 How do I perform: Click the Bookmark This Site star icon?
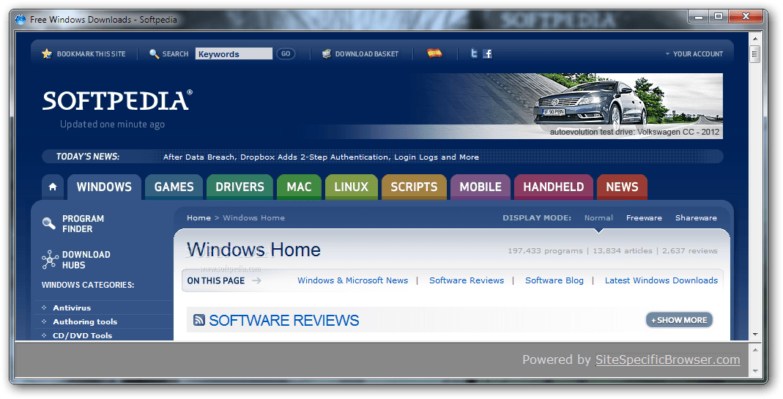click(x=47, y=53)
